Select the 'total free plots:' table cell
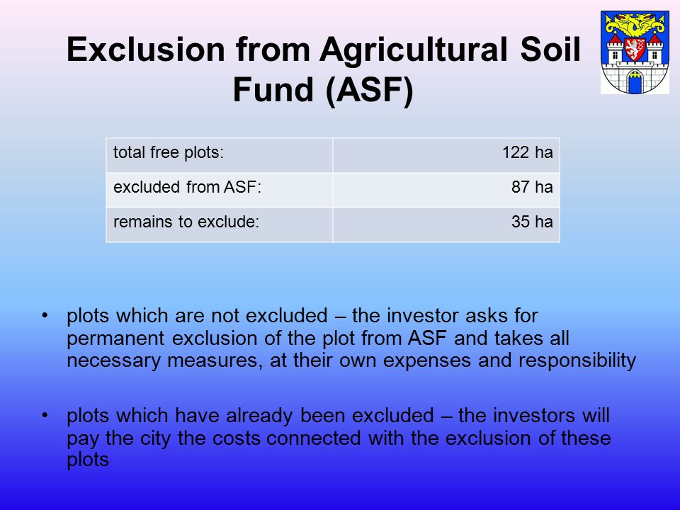This screenshot has width=680, height=510. coord(220,155)
